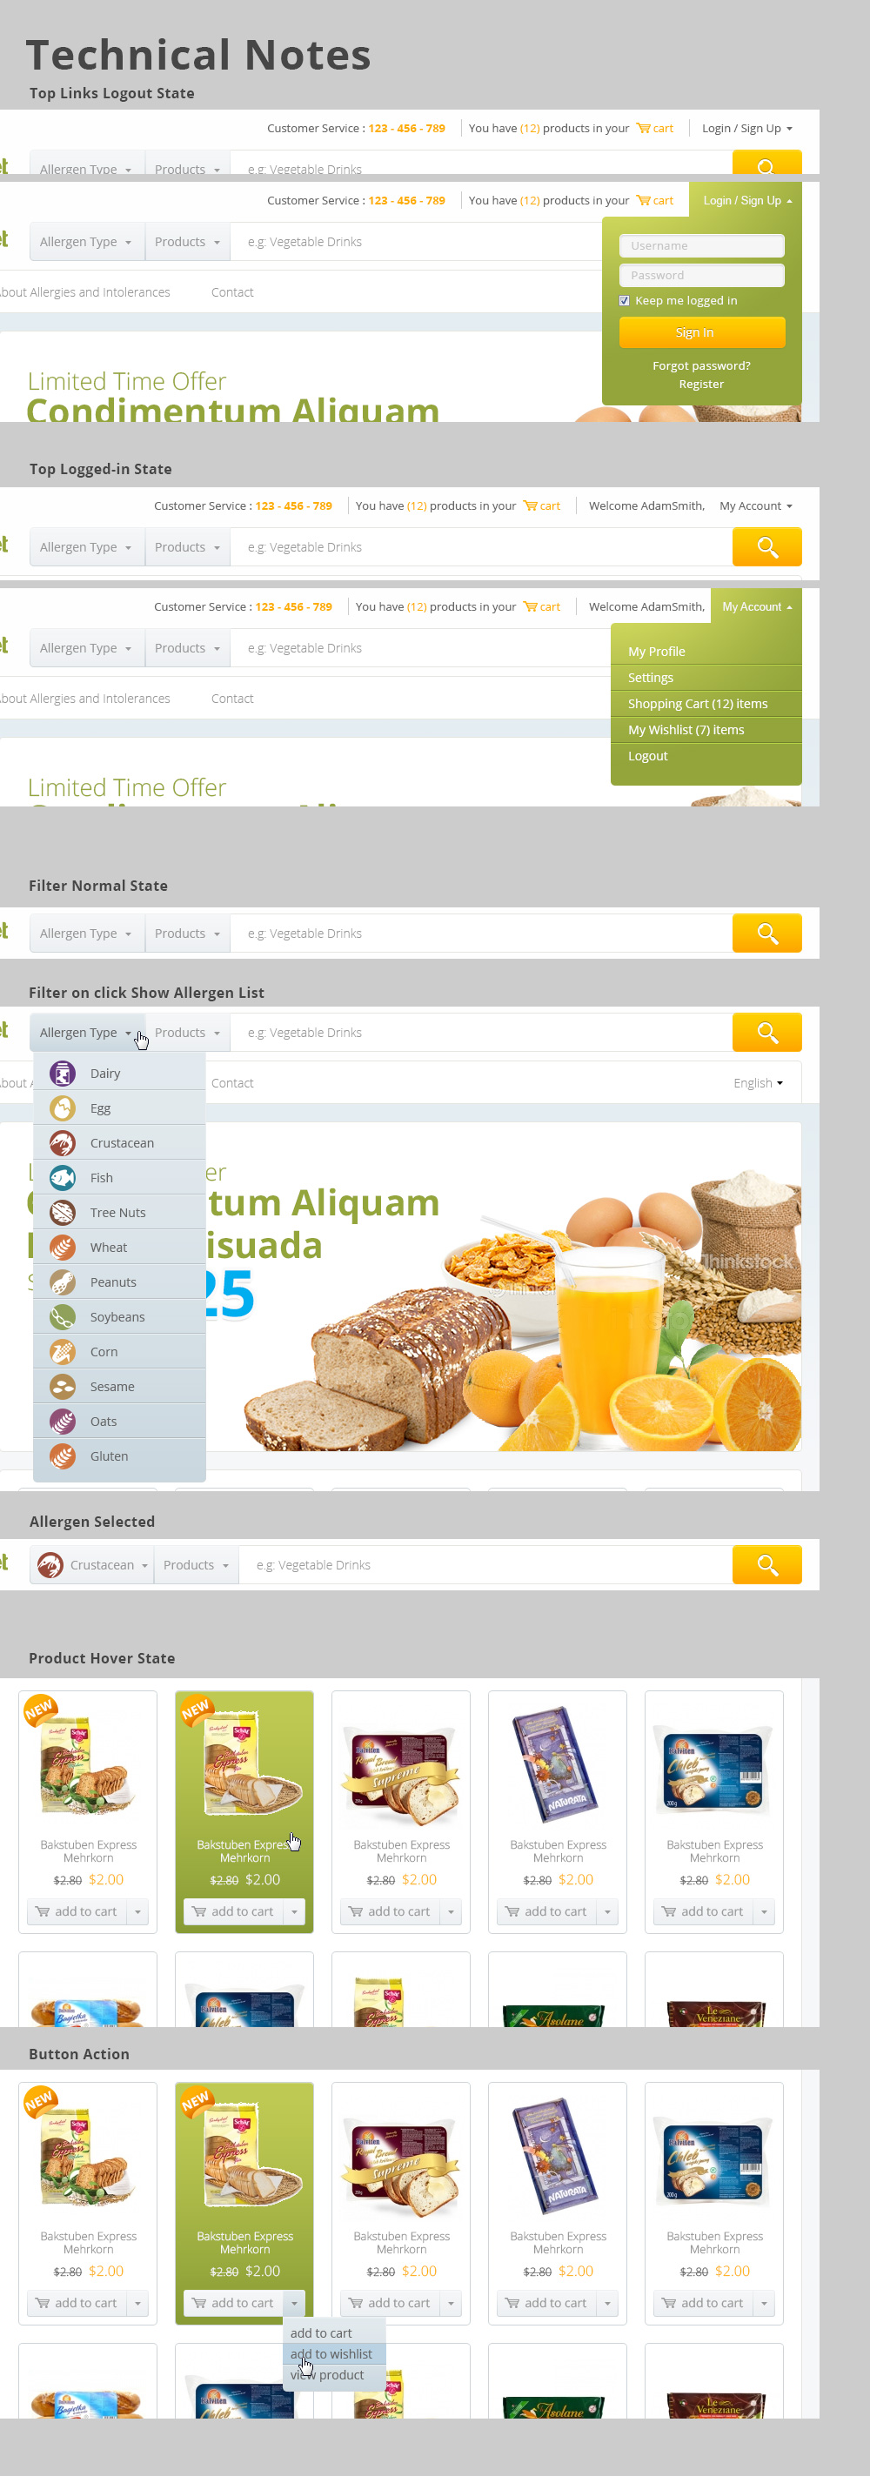Select the Soybeans allergen icon
870x2476 pixels.
click(63, 1317)
